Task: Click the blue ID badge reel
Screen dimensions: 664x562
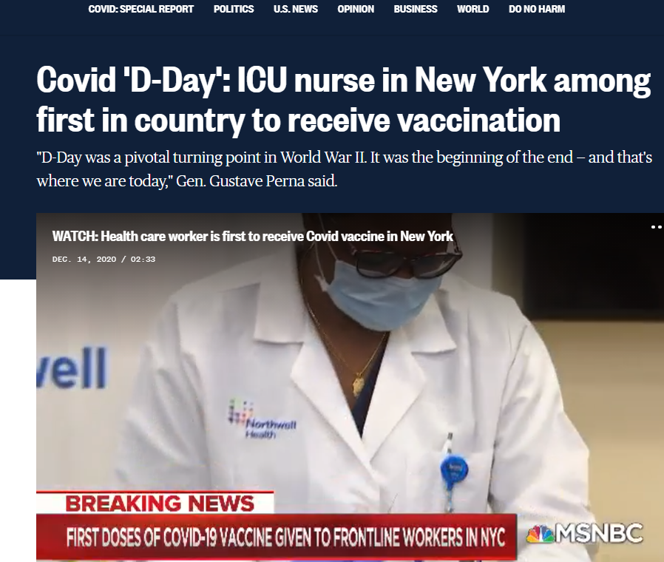Action: (x=453, y=470)
